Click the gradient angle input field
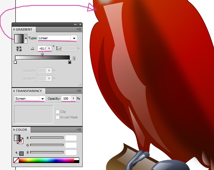Viewport: 214px width, 170px height. tap(42, 48)
